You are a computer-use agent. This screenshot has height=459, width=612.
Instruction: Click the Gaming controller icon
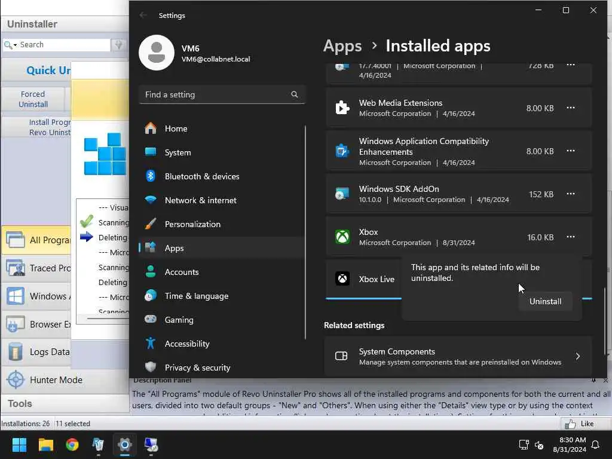click(x=151, y=319)
